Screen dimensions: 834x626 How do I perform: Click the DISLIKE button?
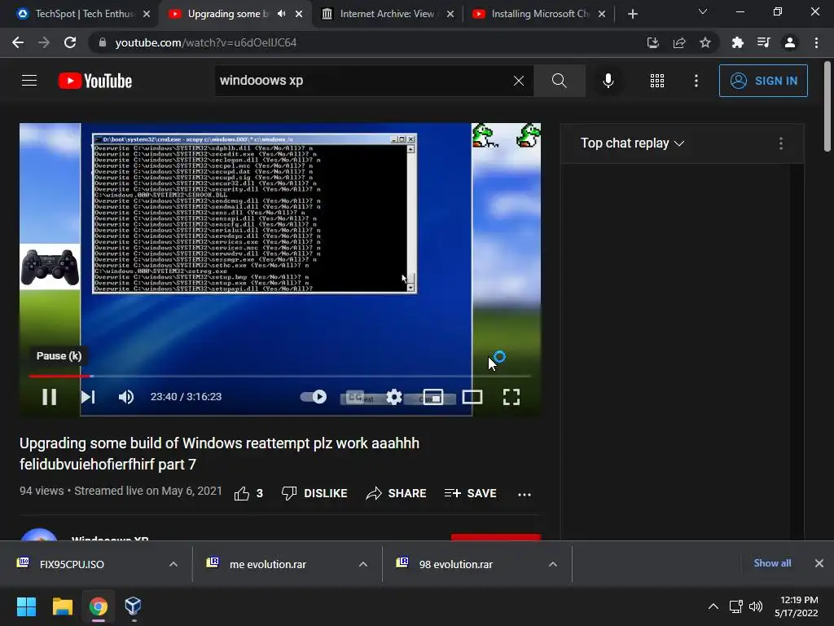click(314, 493)
